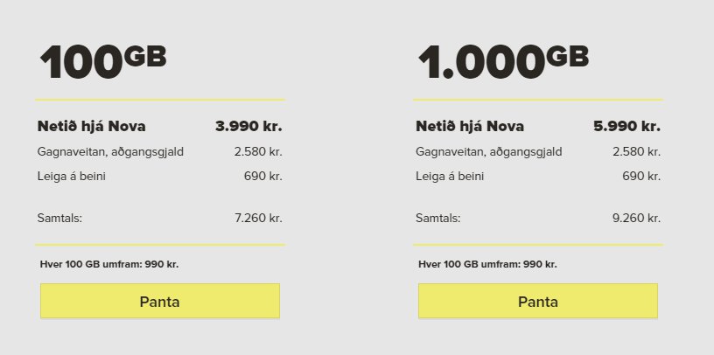Click the 1.000GB plan heading
Image resolution: width=714 pixels, height=355 pixels.
click(x=502, y=63)
